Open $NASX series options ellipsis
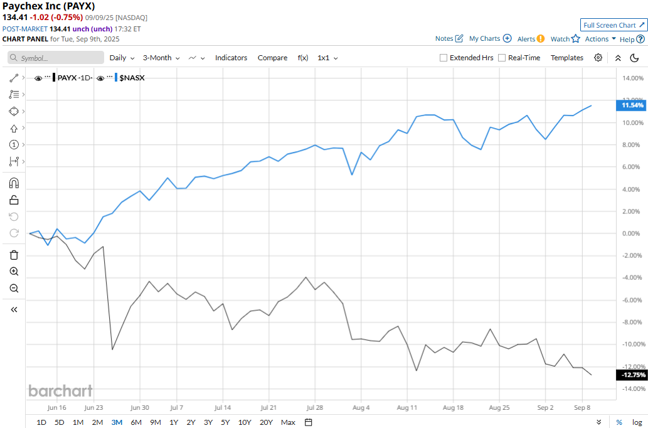 (110, 77)
